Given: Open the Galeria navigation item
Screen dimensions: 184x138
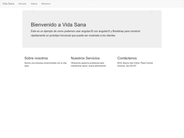Looking at the screenshot, I should tap(34, 4).
